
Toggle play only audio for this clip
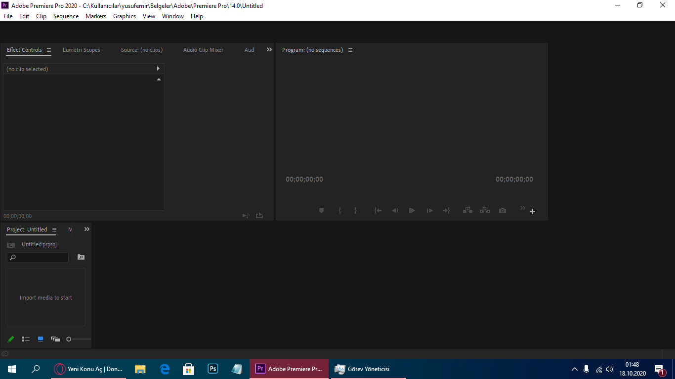point(246,216)
